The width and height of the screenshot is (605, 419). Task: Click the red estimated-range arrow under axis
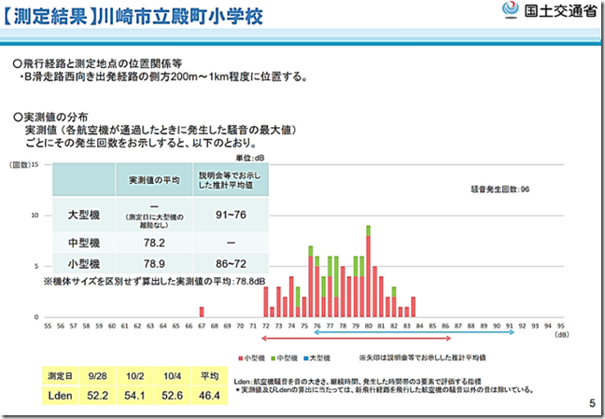(x=356, y=339)
